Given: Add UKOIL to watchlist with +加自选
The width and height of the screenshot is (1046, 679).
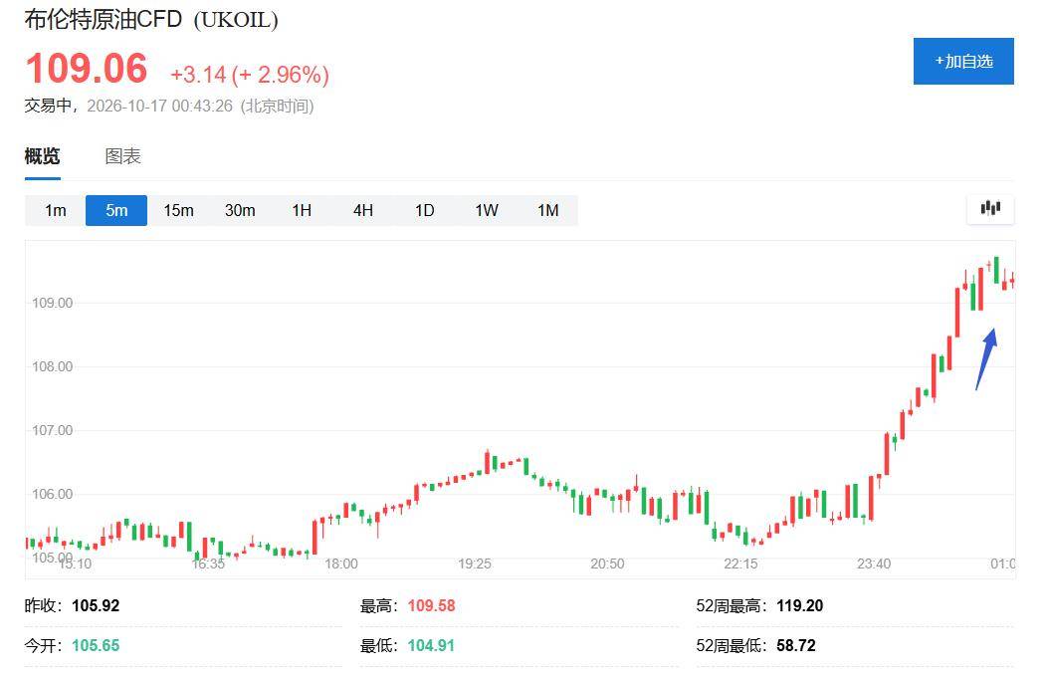Looking at the screenshot, I should pyautogui.click(x=963, y=62).
